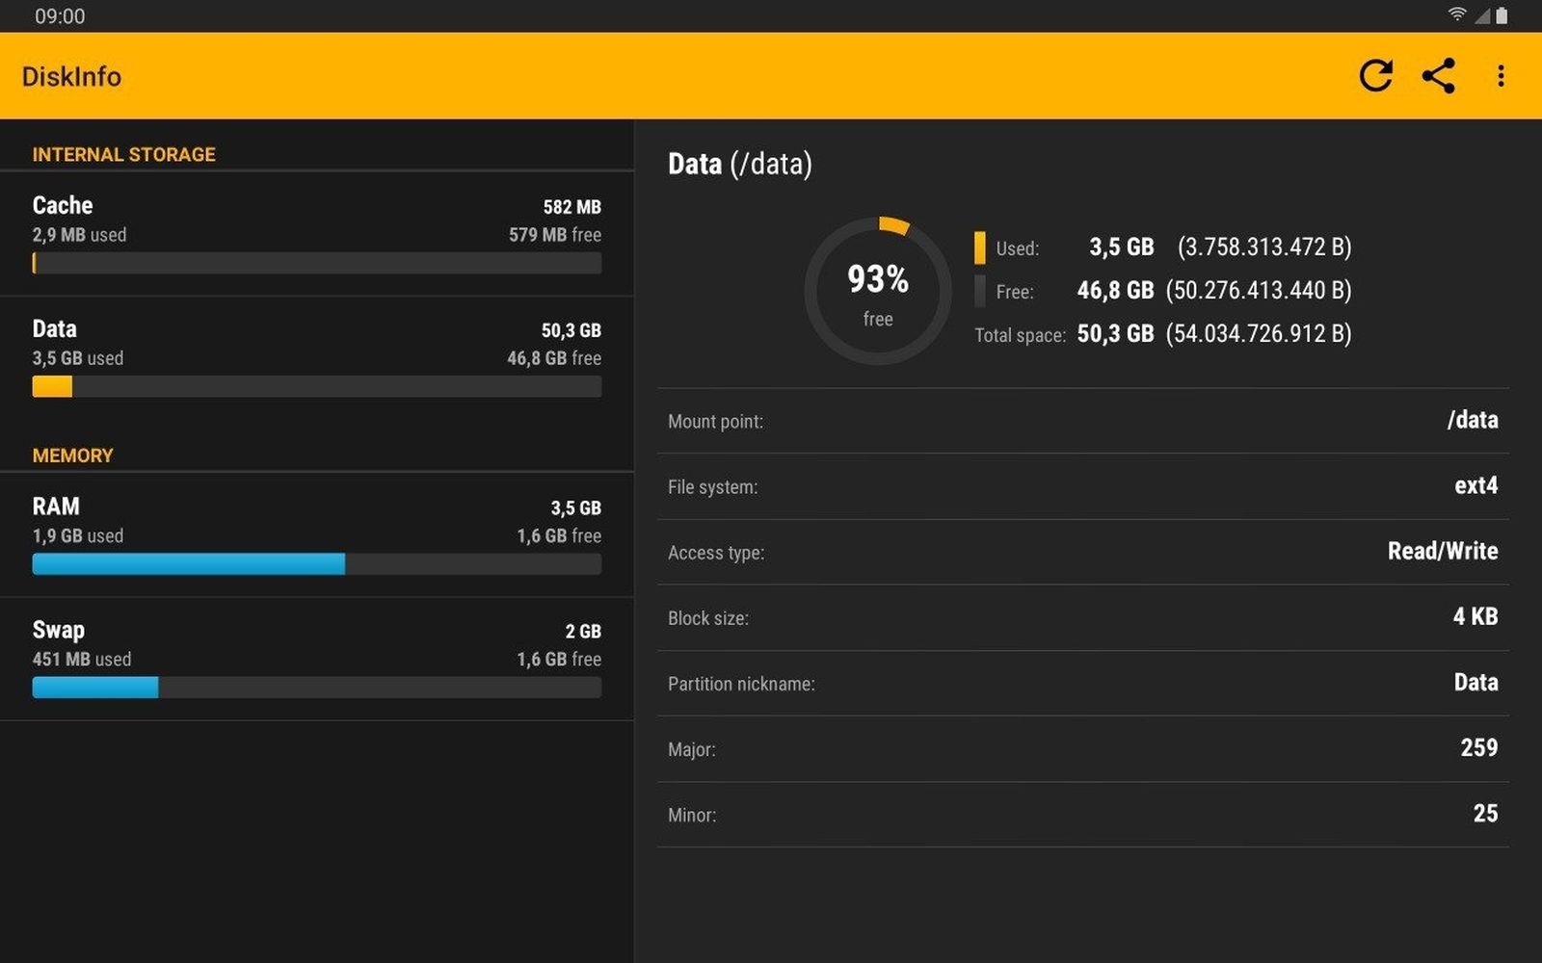The width and height of the screenshot is (1542, 963).
Task: Tap the orange Used legend marker
Action: click(979, 247)
